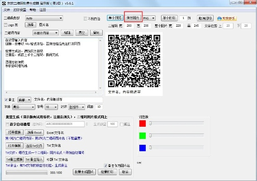Open the 帮助 menu
This screenshot has width=257, height=181.
click(x=33, y=10)
